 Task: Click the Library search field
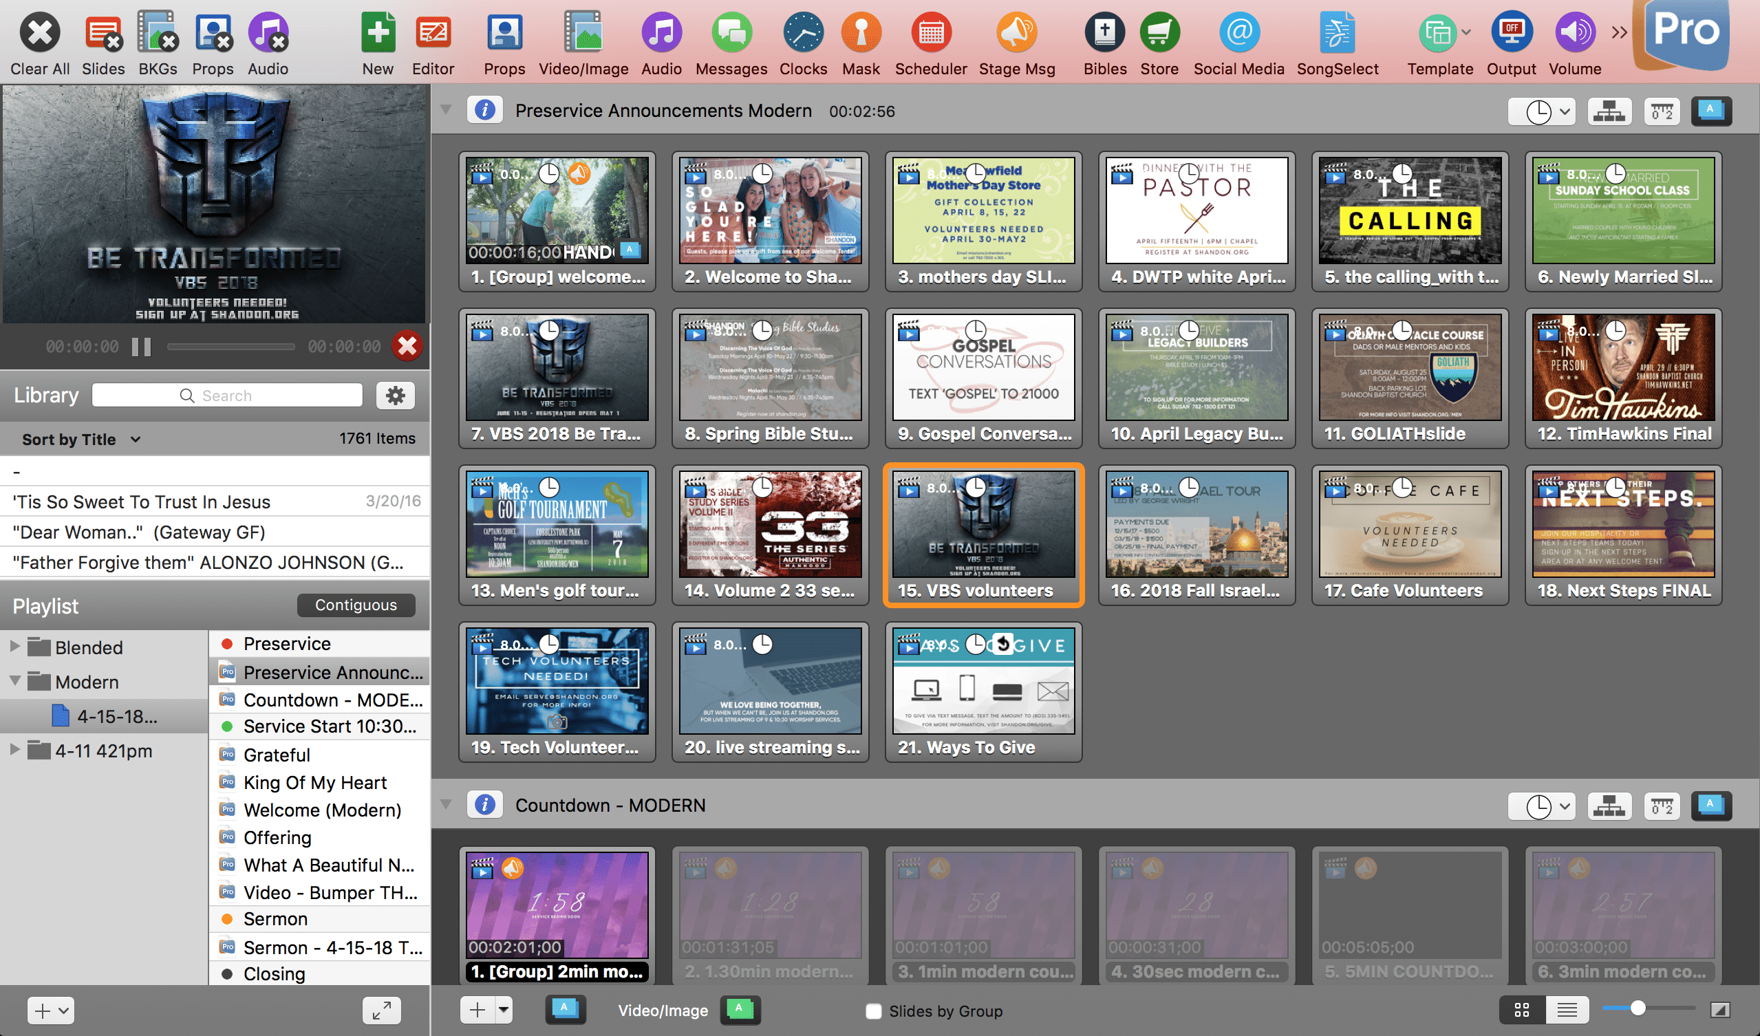click(227, 396)
